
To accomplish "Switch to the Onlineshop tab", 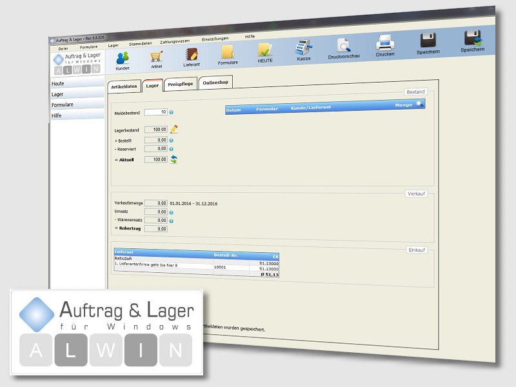I will [x=215, y=83].
